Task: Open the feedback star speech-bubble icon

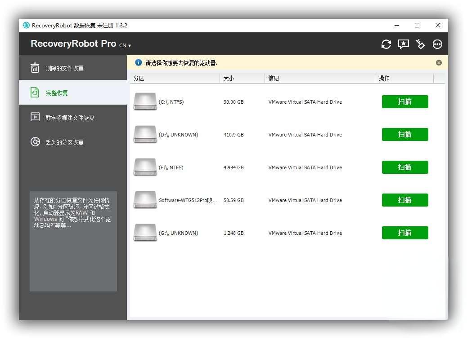Action: pos(403,44)
